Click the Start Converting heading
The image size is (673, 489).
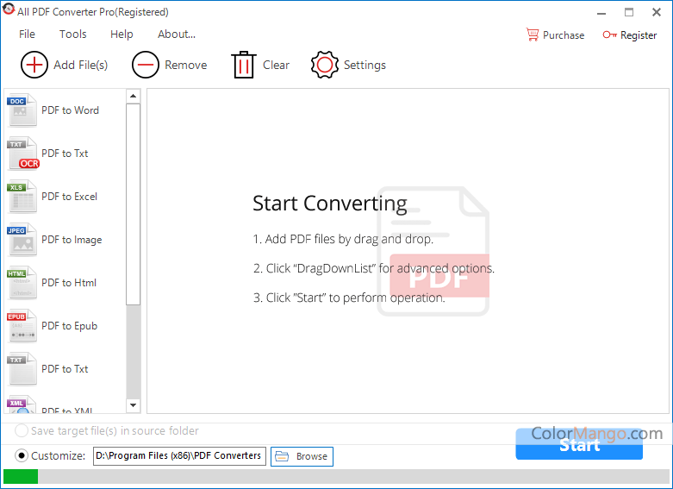tap(330, 204)
